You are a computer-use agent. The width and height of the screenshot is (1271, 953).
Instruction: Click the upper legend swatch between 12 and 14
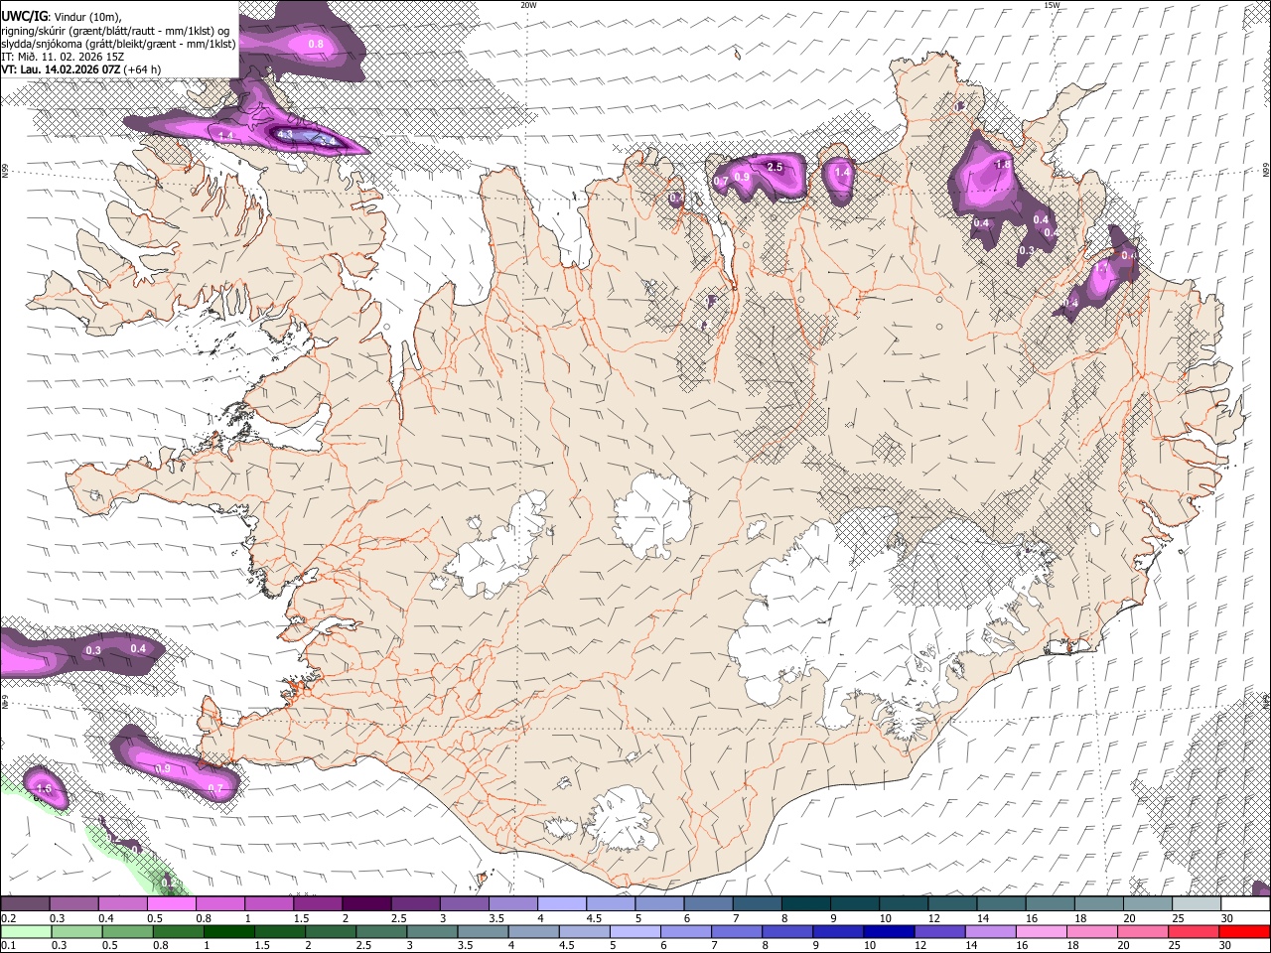coord(952,904)
